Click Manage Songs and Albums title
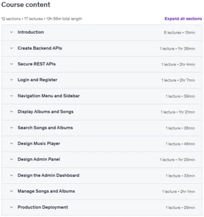The height and width of the screenshot is (217, 204). (x=46, y=191)
